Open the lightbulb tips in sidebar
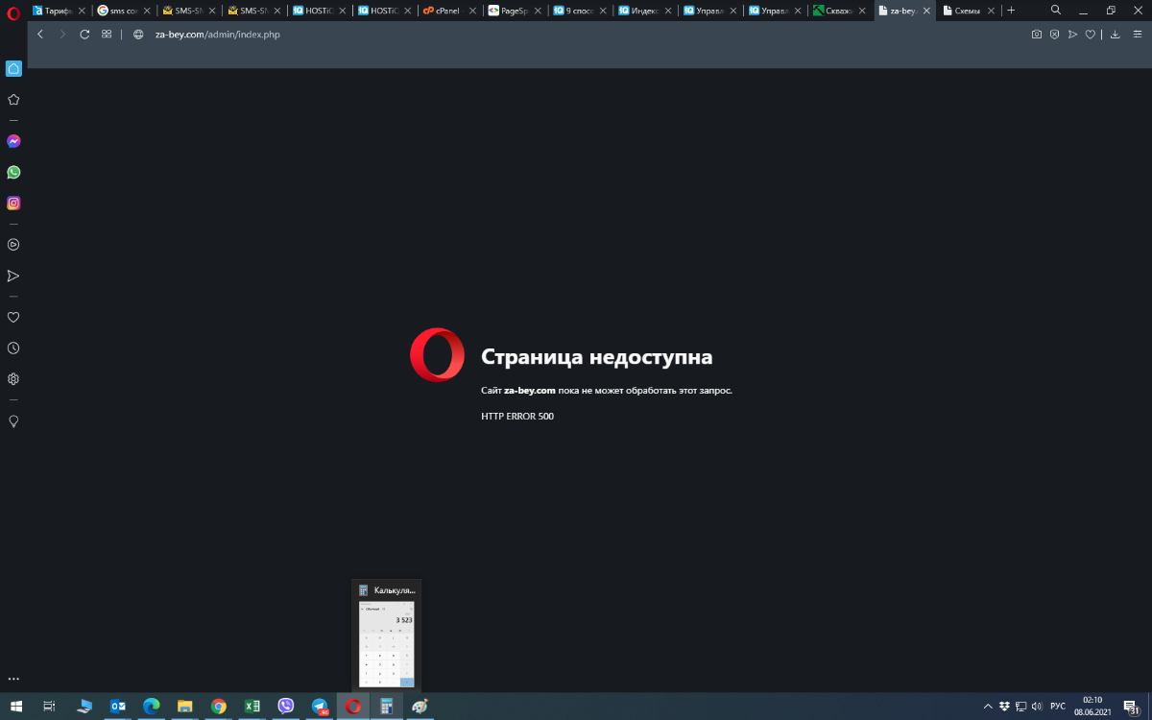The height and width of the screenshot is (720, 1152). coord(13,421)
